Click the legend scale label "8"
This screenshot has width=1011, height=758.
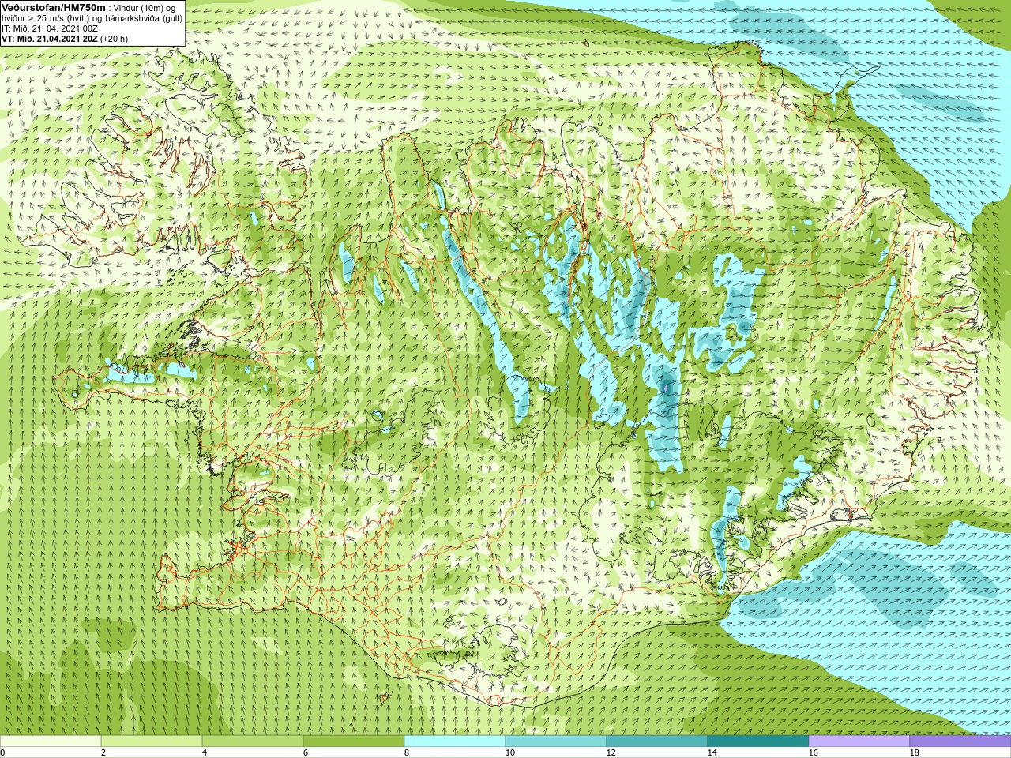click(407, 753)
